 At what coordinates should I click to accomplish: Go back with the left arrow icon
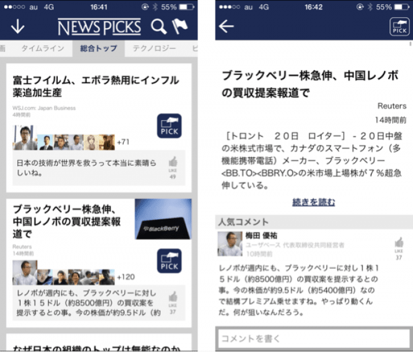226,27
